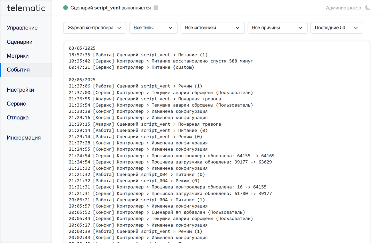Toggle dark mode moon icon
The height and width of the screenshot is (243, 382).
tap(368, 8)
